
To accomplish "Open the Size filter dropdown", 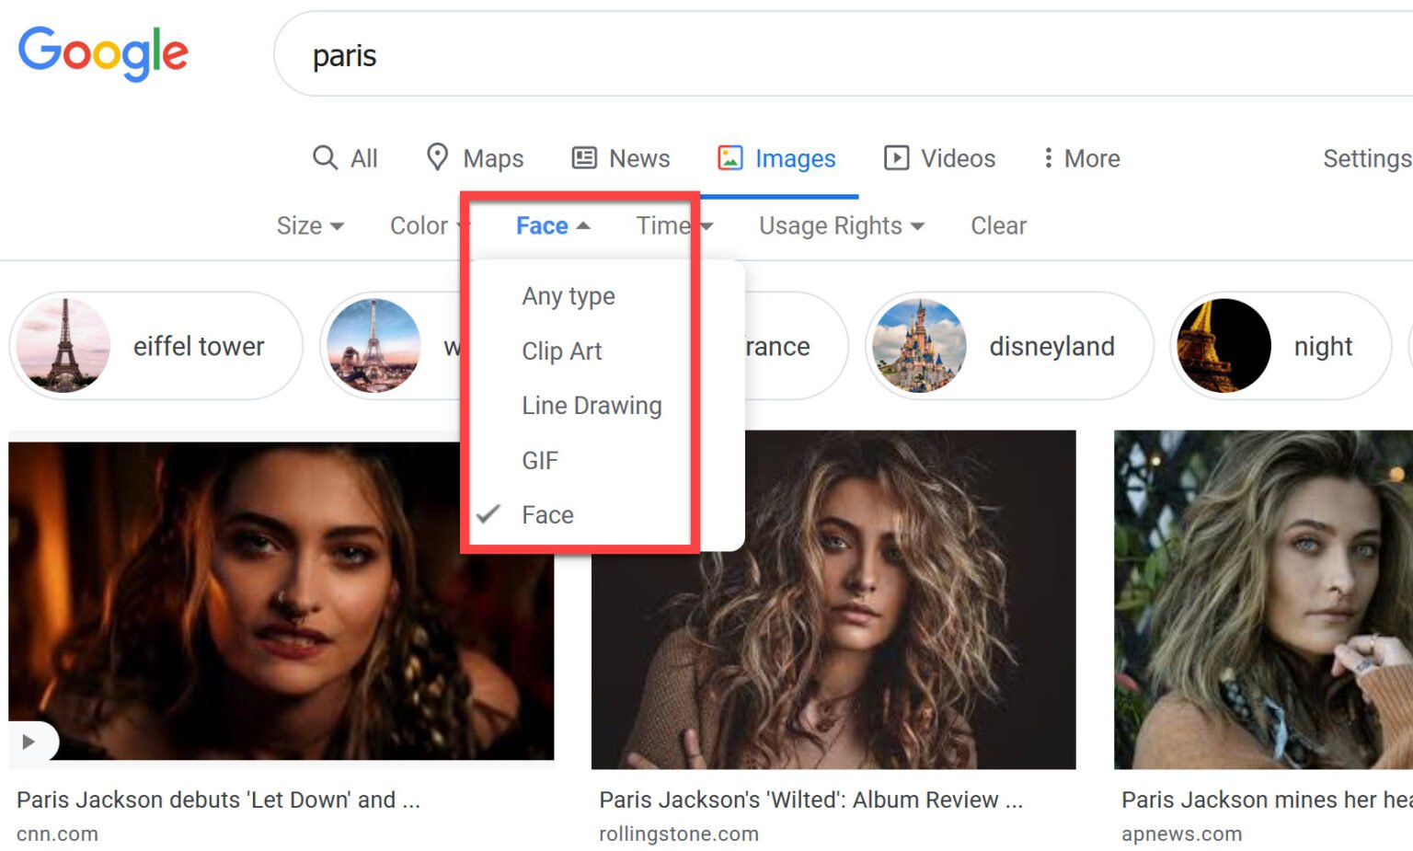I will [x=309, y=225].
